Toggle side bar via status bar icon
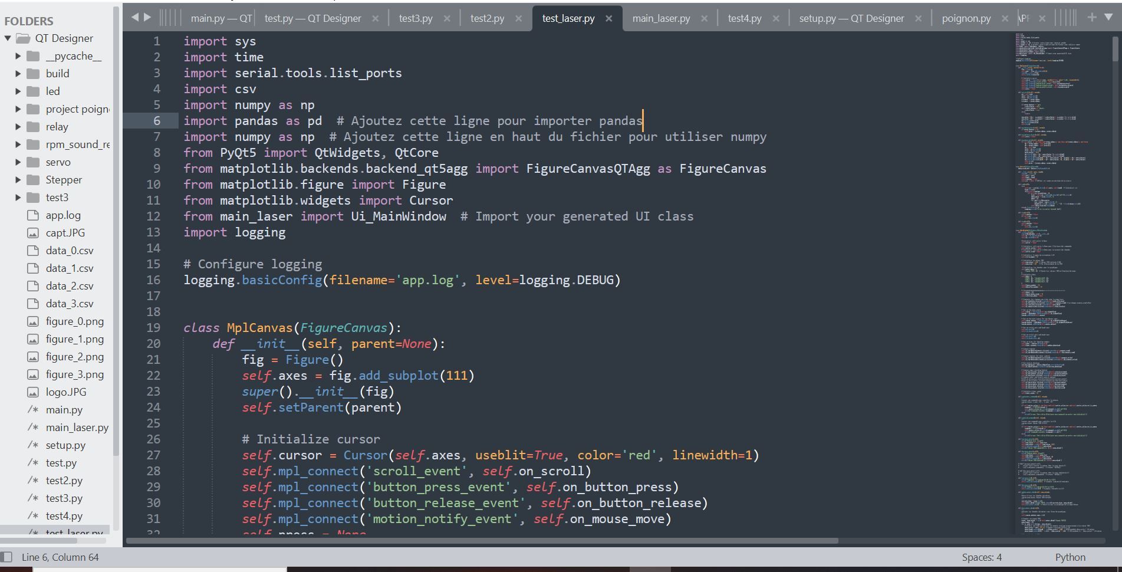 (6, 557)
